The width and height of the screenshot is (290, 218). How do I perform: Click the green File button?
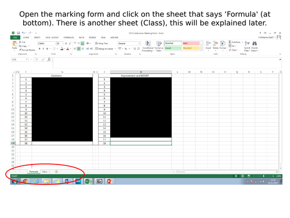tap(15, 37)
